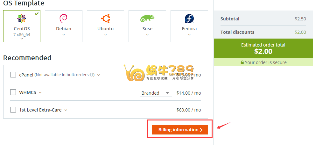The image size is (316, 145).
Task: Click the Debian swirl logo
Action: coord(64,18)
